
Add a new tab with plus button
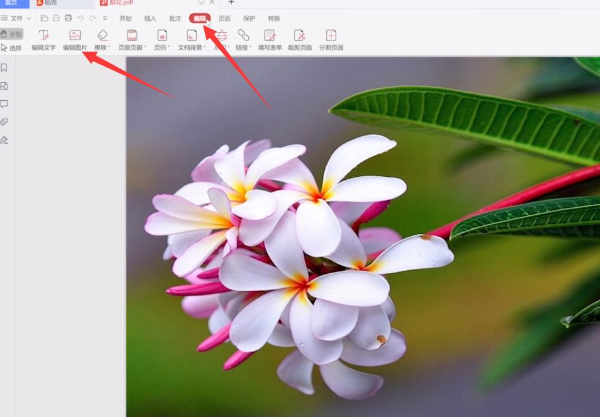point(231,2)
